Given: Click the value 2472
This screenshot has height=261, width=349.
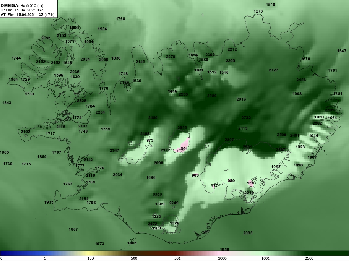Looking at the screenshot, I should (x=153, y=224).
